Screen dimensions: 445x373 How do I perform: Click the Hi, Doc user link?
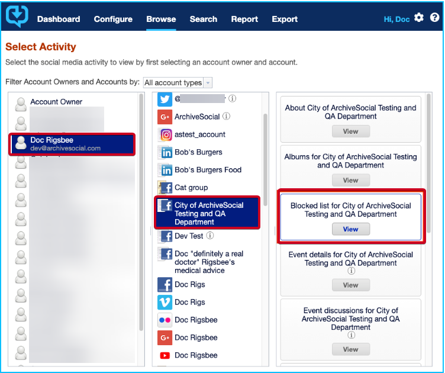(396, 20)
